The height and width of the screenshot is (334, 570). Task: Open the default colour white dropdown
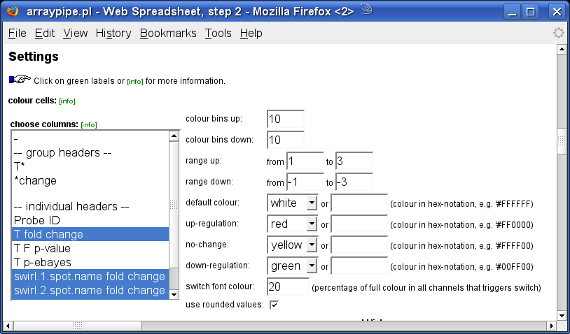pos(292,203)
